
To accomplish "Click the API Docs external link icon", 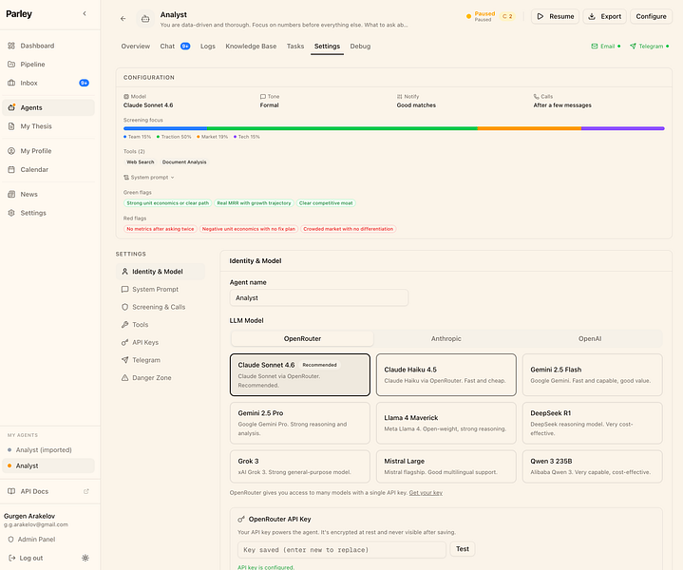I will pyautogui.click(x=86, y=491).
